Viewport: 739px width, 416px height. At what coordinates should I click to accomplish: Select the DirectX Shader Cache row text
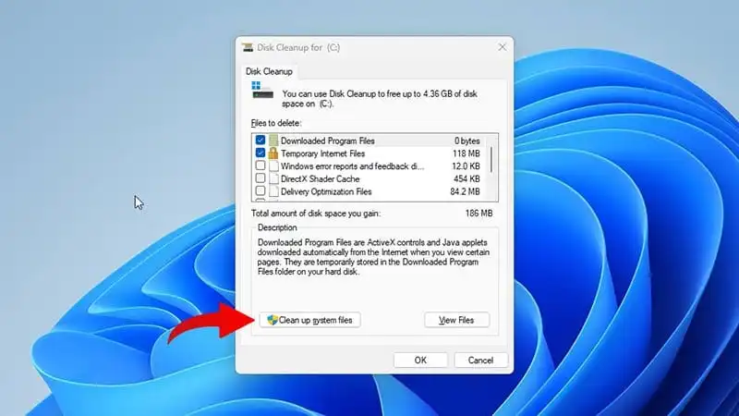coord(320,178)
